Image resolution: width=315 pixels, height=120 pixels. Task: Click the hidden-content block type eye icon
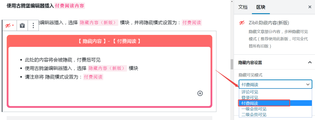point(10,25)
